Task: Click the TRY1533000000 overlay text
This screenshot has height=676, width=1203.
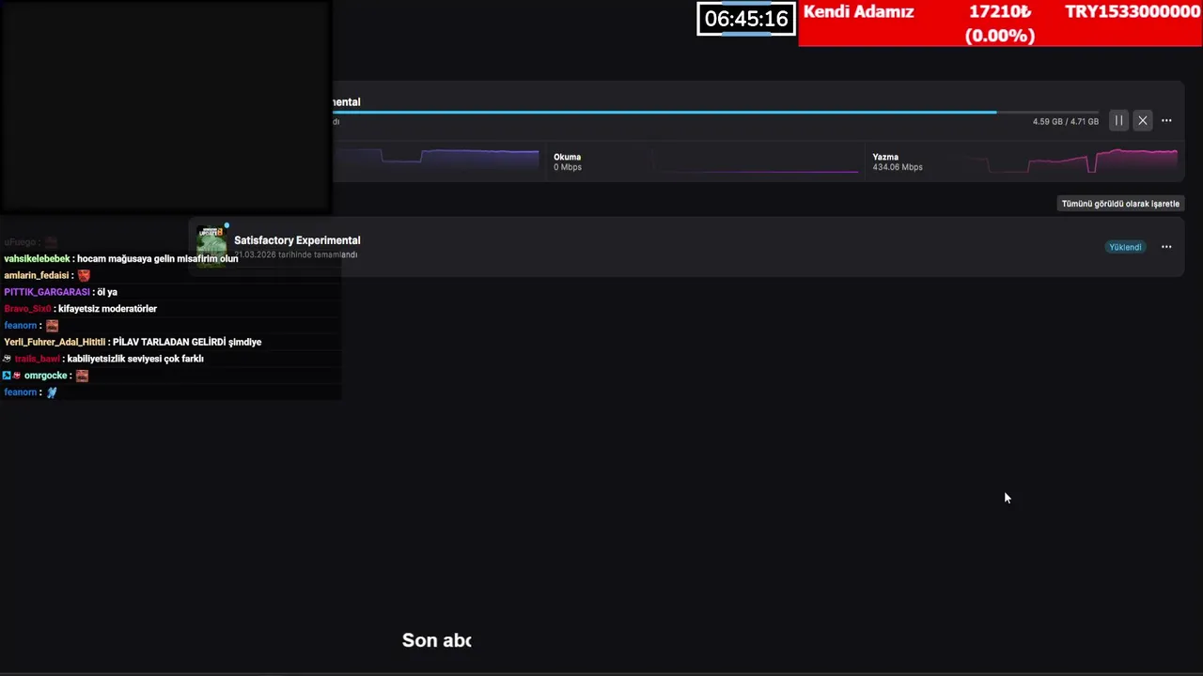Action: point(1133,11)
